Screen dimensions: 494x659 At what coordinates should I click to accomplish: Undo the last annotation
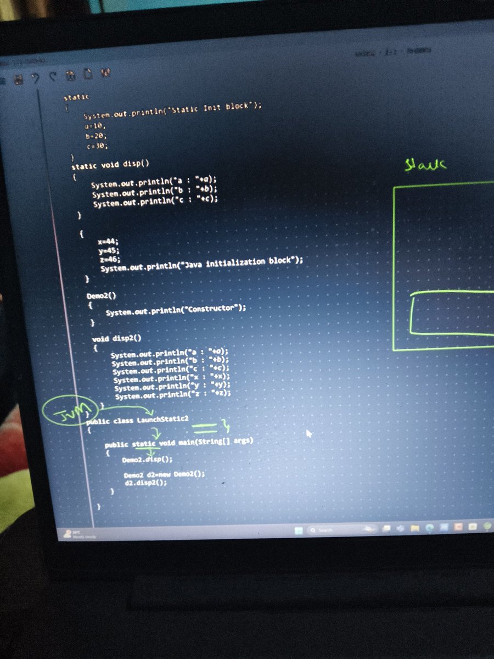(x=35, y=75)
